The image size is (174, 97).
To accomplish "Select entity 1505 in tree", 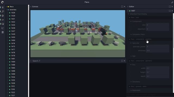I will click(13, 80).
